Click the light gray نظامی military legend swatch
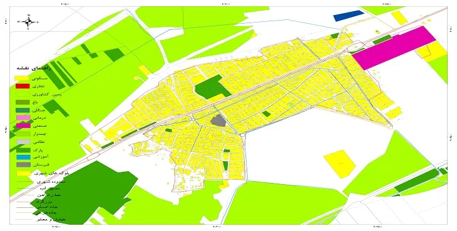457x231 pixels. click(23, 142)
